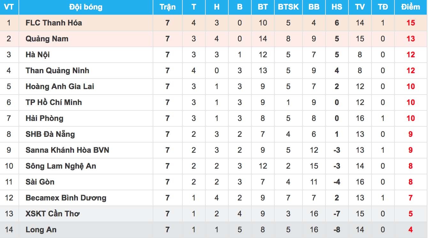Click the Đội bóng column header
The height and width of the screenshot is (238, 428).
[86, 7]
